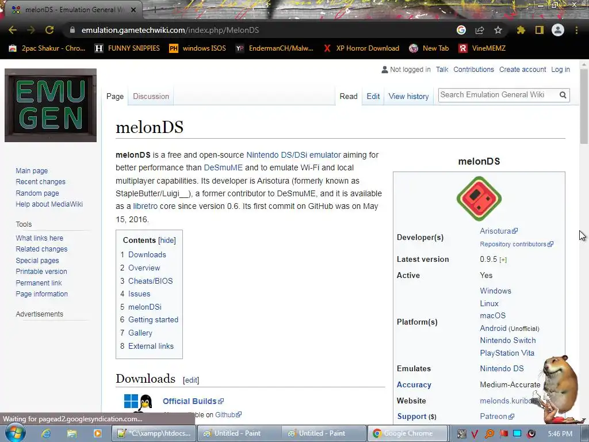
Task: Open the EndermanCH/Malw... bookmark
Action: click(x=274, y=48)
